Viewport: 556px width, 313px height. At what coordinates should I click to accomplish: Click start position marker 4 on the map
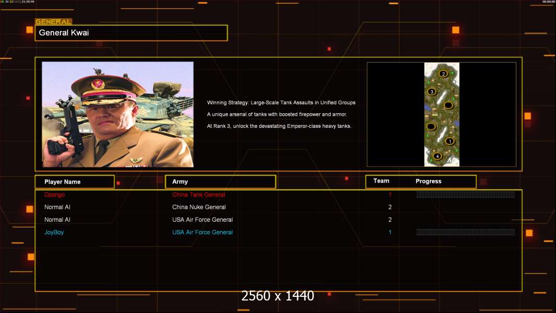tap(437, 156)
